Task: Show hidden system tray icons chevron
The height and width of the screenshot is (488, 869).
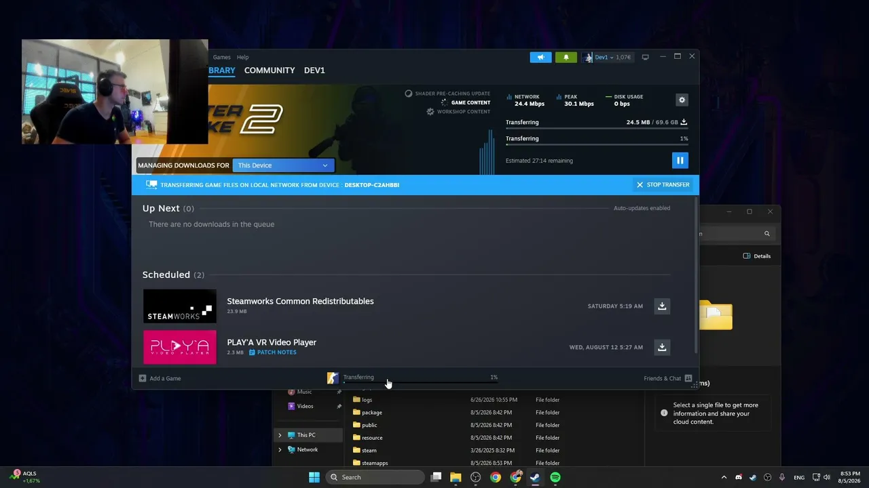Action: (724, 477)
